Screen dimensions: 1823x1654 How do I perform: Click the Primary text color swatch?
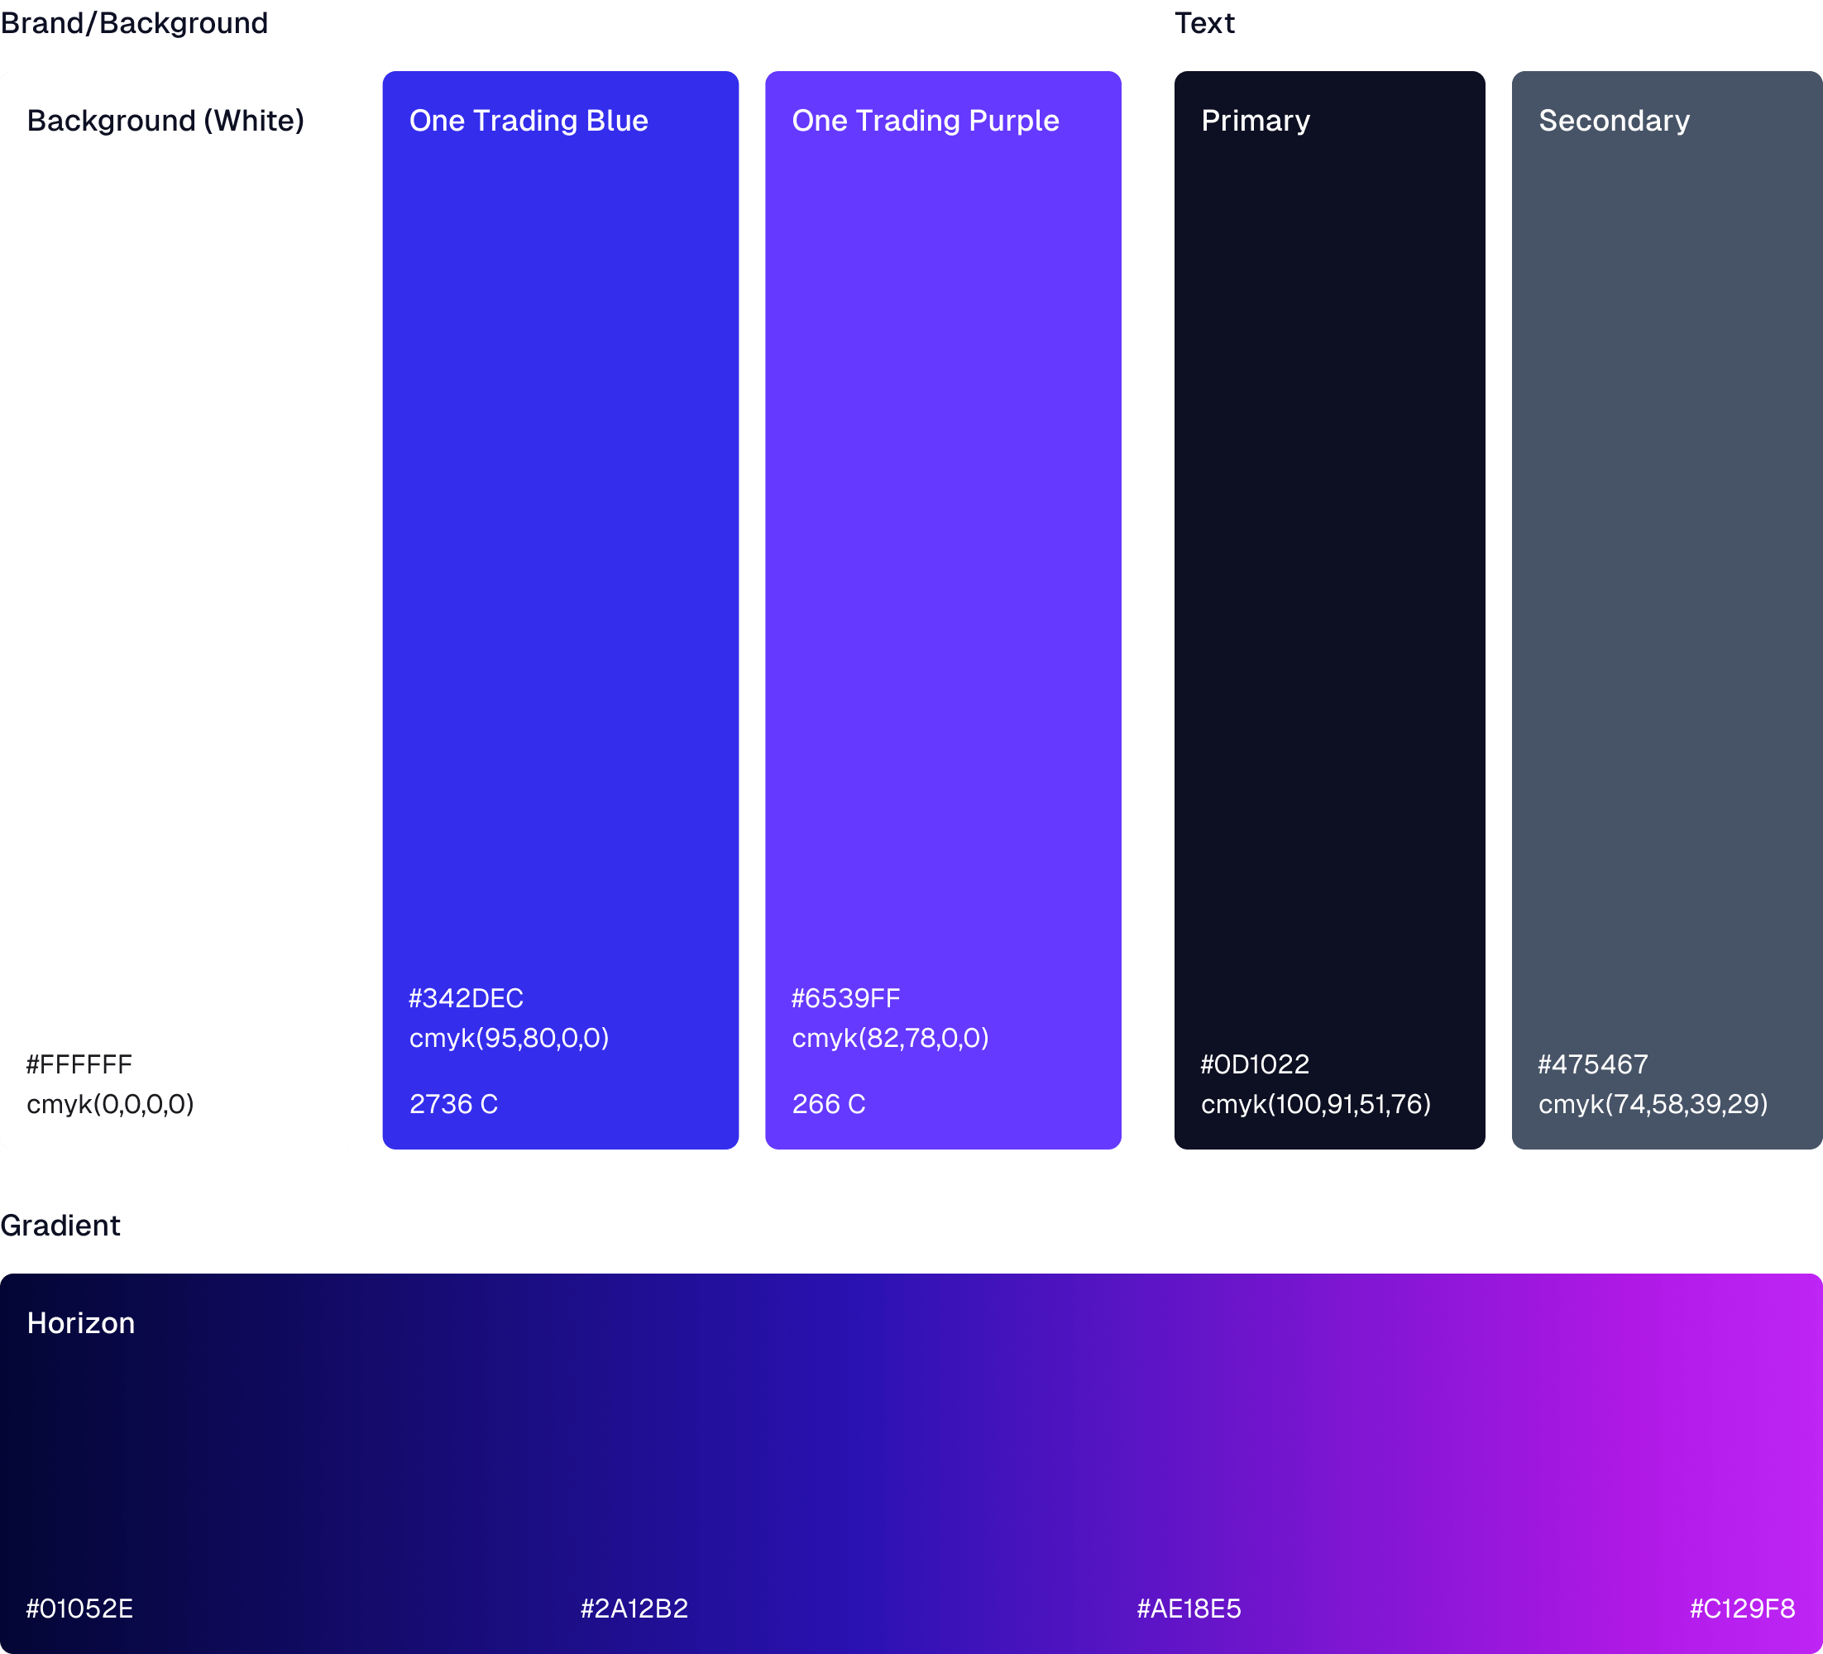tap(1329, 610)
